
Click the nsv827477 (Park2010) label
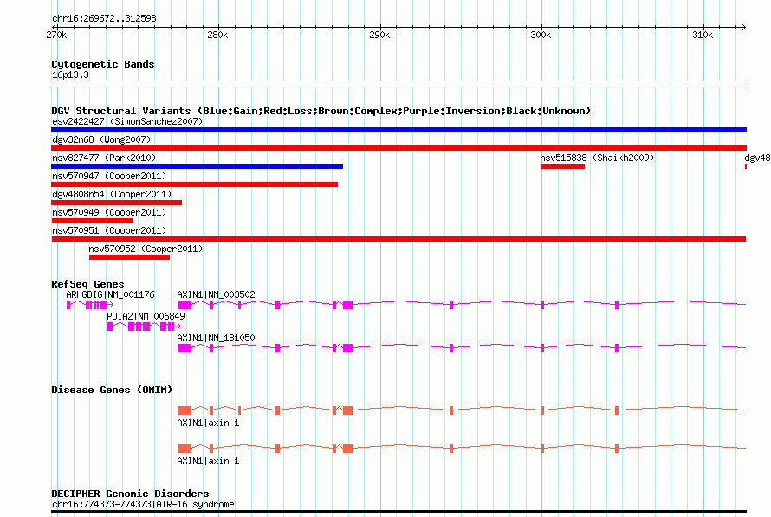click(x=104, y=158)
